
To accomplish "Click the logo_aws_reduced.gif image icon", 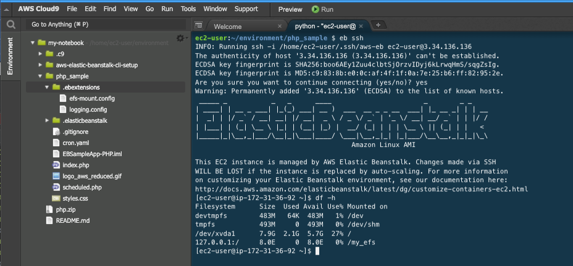I will pyautogui.click(x=56, y=176).
